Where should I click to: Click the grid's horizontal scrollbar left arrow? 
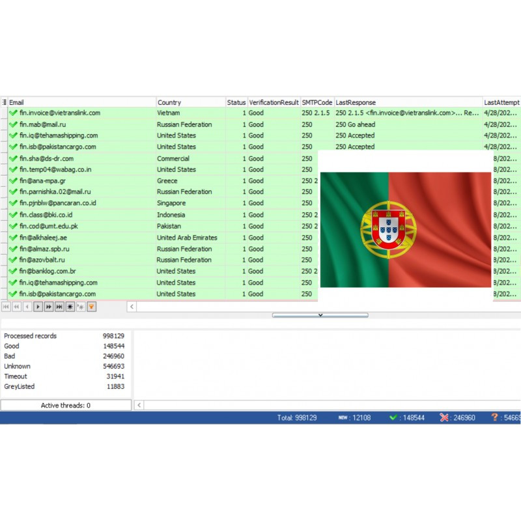tap(132, 306)
